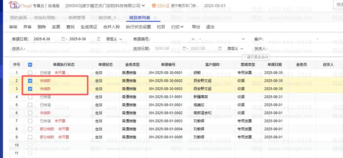Click the orange certified badge icon
Viewport: 343px width, 158px height.
pos(154,6)
